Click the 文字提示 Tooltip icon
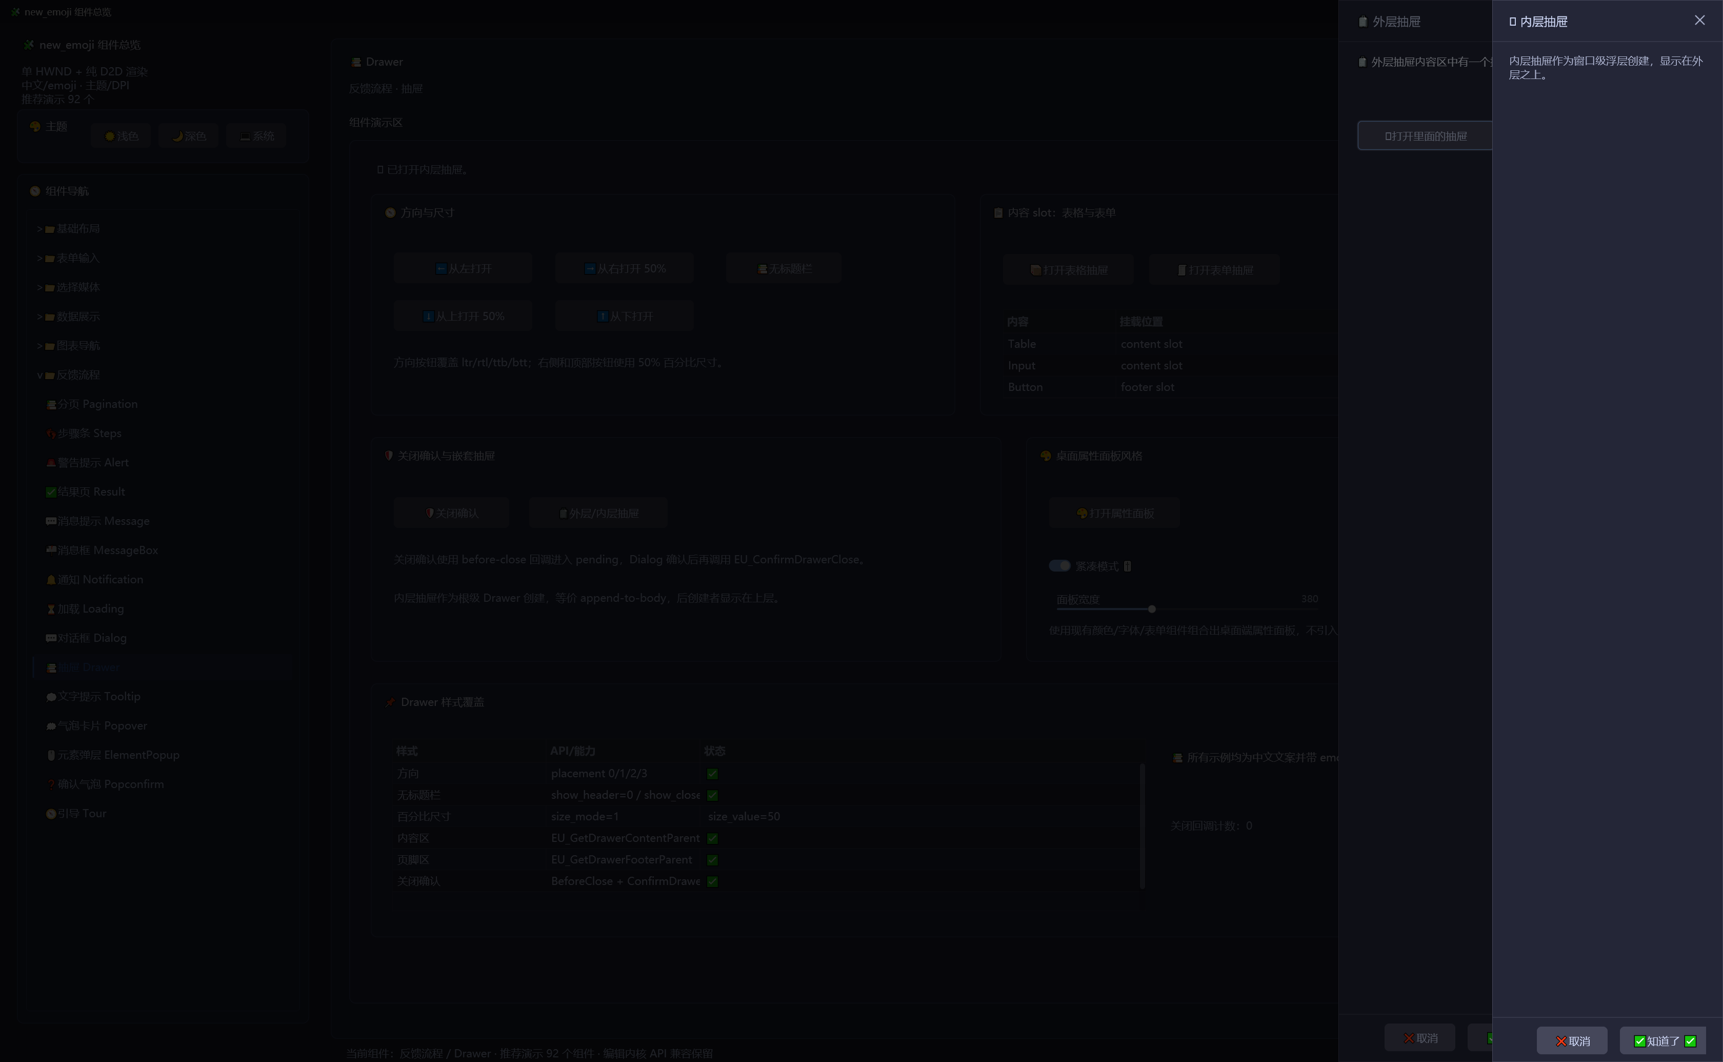 pos(51,697)
